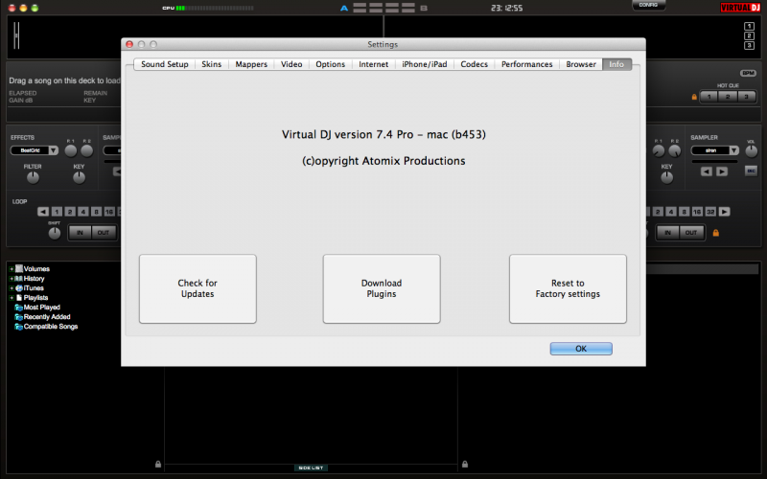Click Reset to Factory settings button
The image size is (767, 479).
pyautogui.click(x=568, y=288)
